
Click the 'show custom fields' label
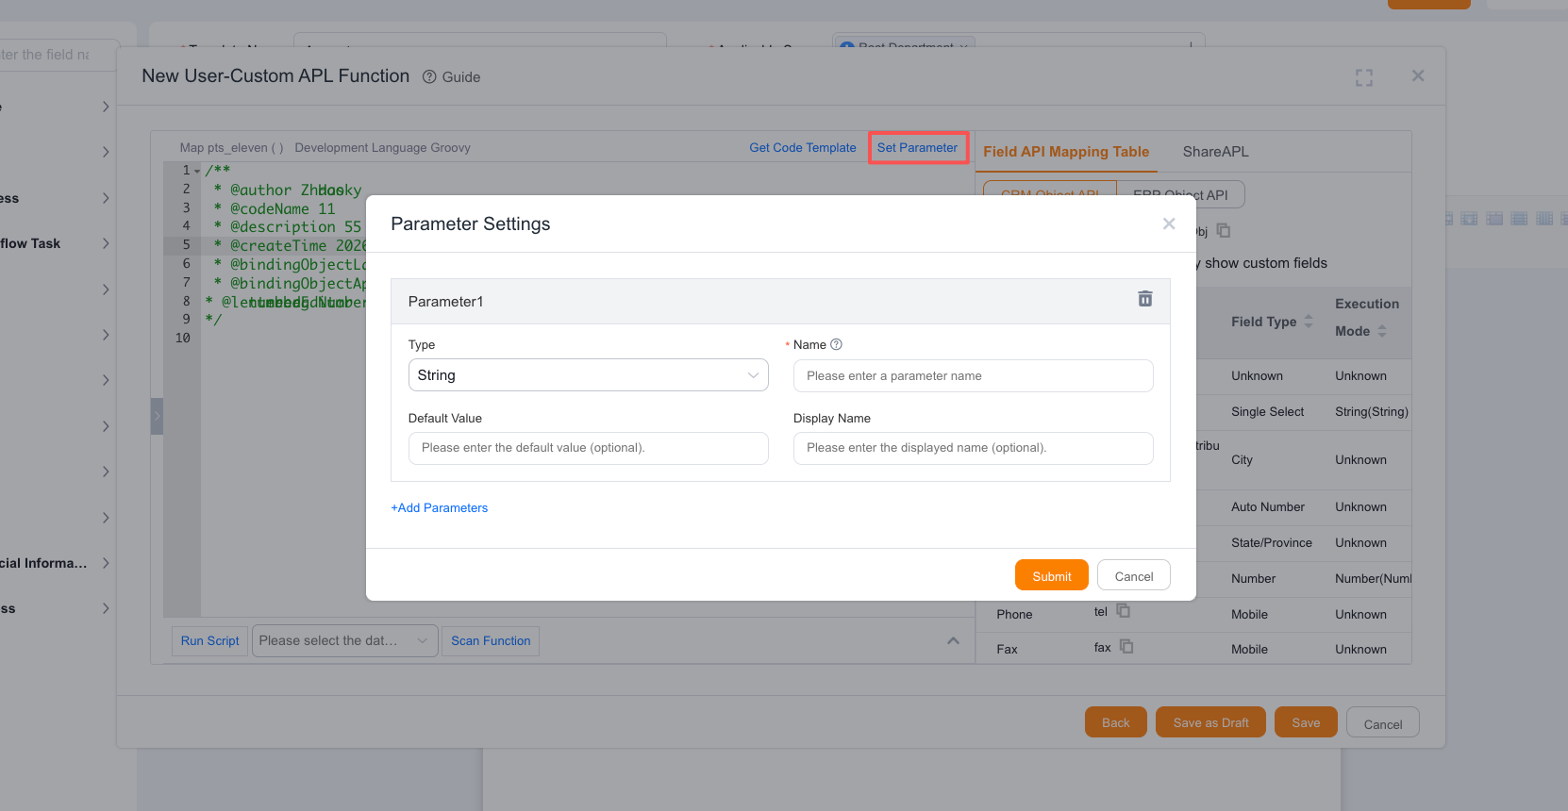(x=1266, y=263)
